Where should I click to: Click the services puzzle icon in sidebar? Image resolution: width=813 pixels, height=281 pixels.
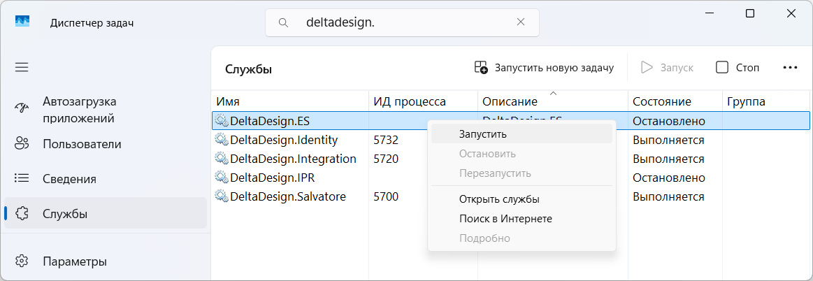(x=21, y=213)
